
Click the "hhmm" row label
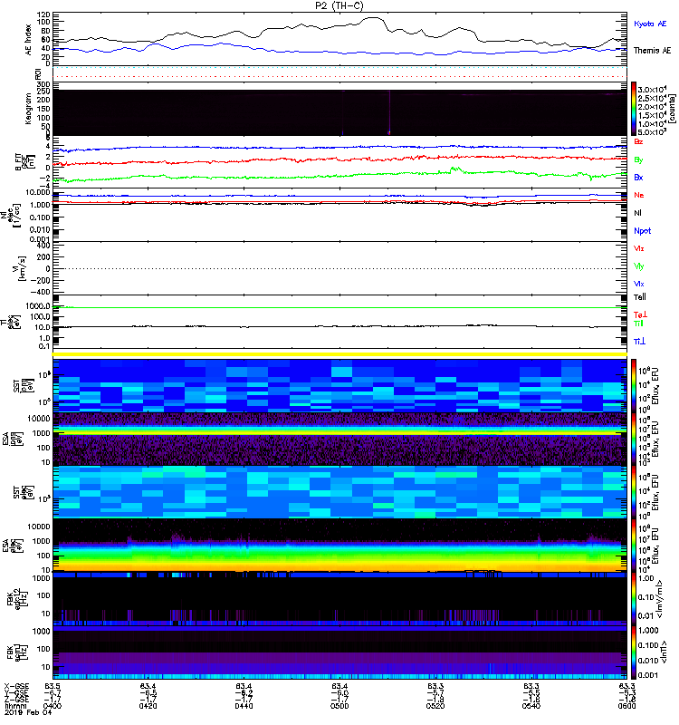point(14,706)
